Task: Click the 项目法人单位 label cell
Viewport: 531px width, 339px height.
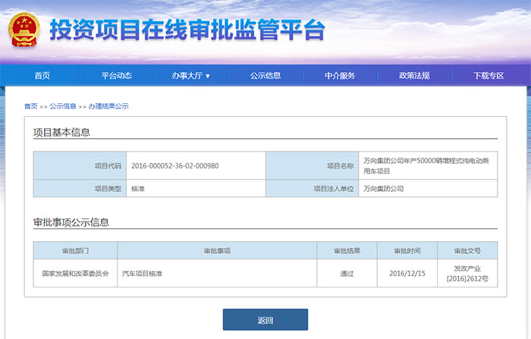Action: [313, 188]
